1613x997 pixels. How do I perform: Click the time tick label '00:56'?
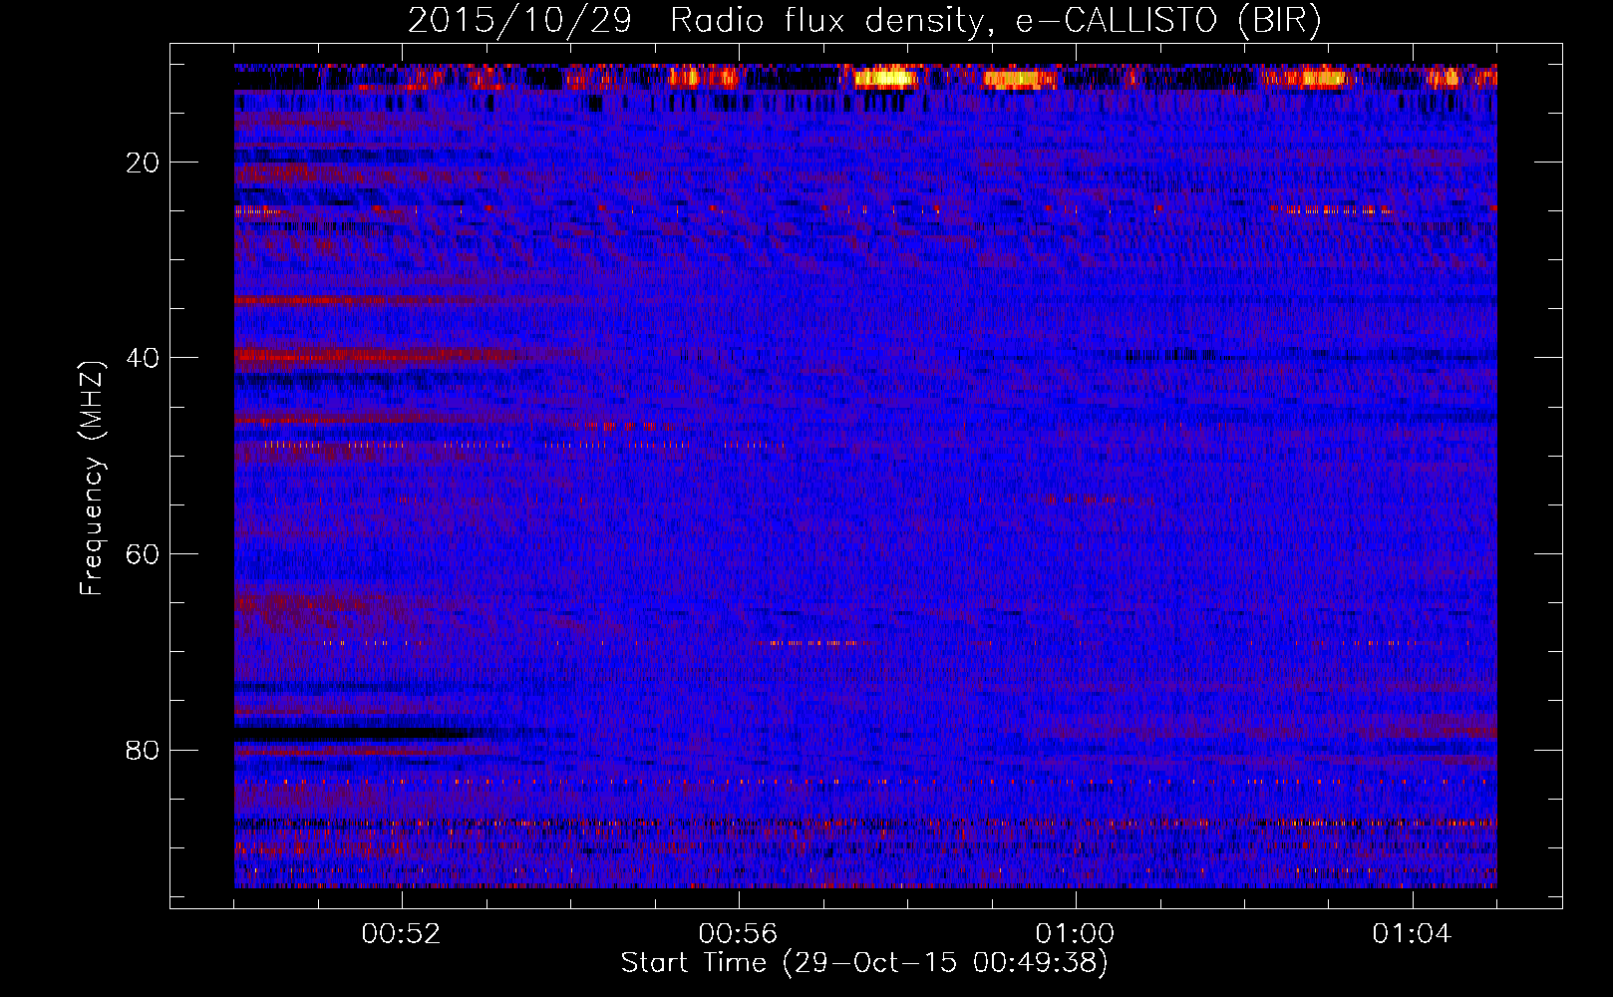coord(738,934)
